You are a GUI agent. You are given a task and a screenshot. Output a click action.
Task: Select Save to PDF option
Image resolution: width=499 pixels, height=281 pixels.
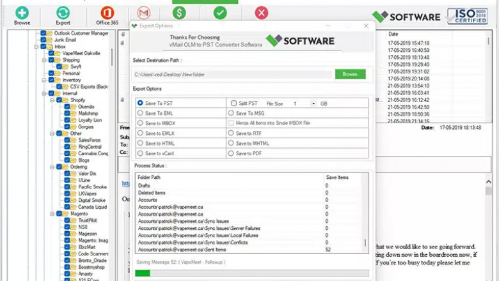pos(231,153)
